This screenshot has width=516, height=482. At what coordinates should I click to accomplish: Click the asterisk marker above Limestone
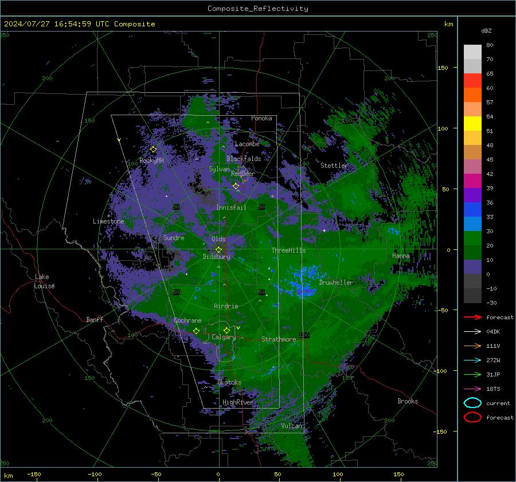pos(108,216)
